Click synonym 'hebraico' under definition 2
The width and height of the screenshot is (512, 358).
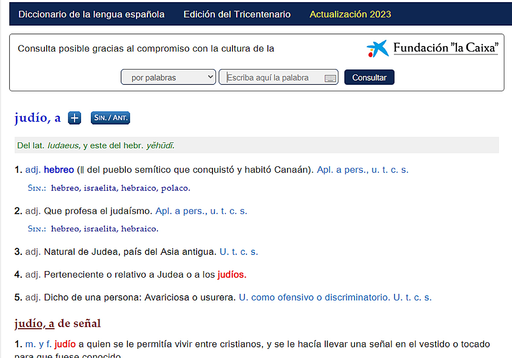(139, 229)
